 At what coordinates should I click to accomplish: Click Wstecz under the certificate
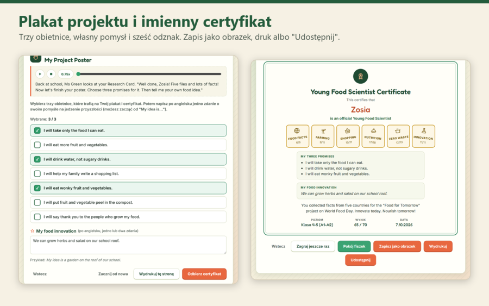(278, 246)
